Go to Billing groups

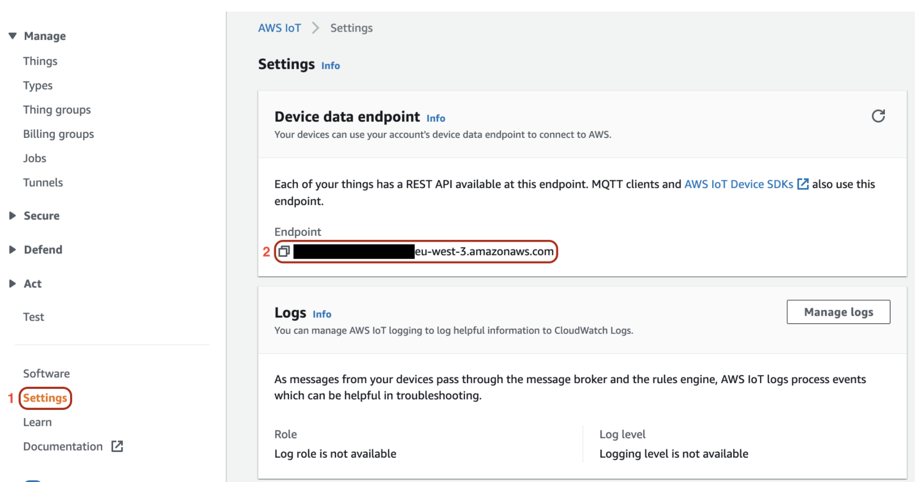(58, 134)
